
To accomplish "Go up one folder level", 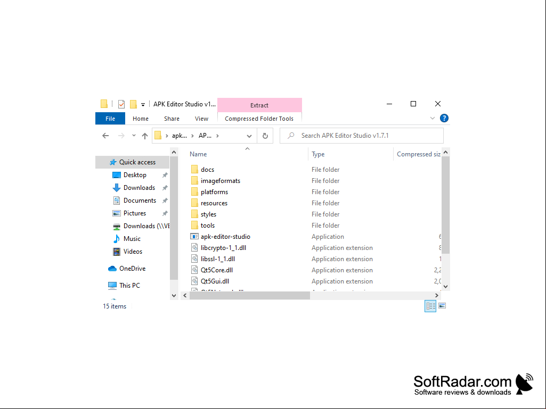I will (145, 136).
